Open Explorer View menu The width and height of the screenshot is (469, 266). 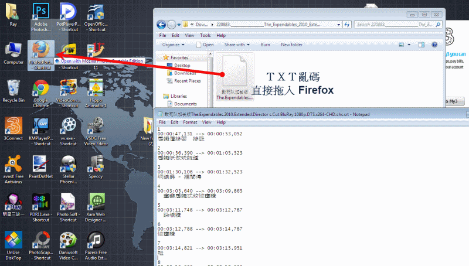(x=189, y=35)
